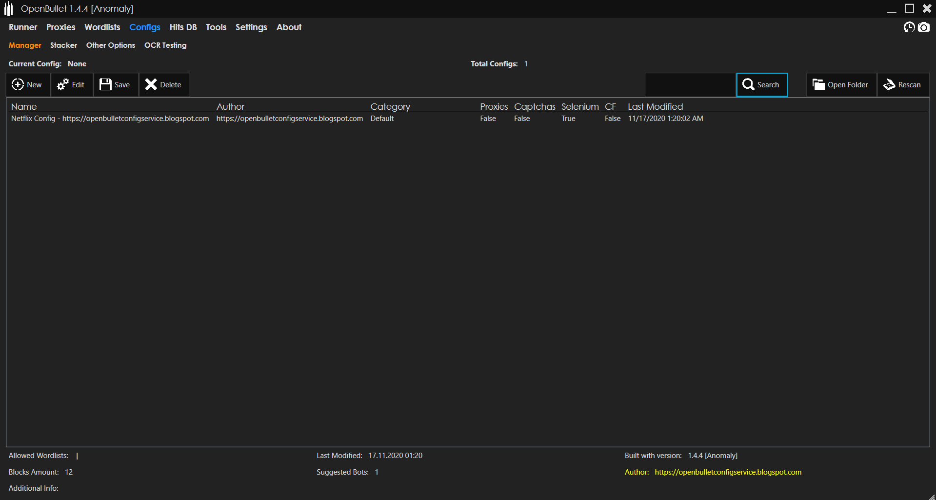The width and height of the screenshot is (936, 500).
Task: Open the Wordlists tab
Action: (x=102, y=27)
